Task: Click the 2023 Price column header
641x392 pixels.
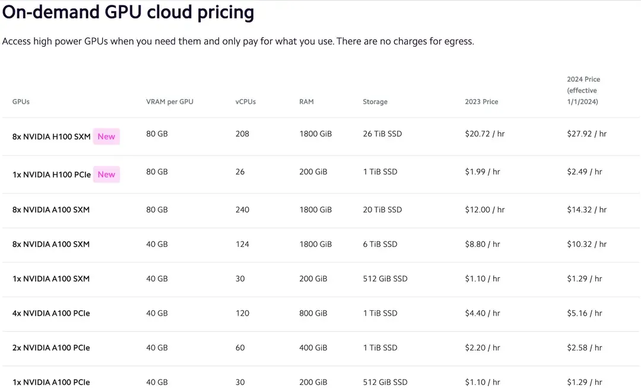Action: 481,102
